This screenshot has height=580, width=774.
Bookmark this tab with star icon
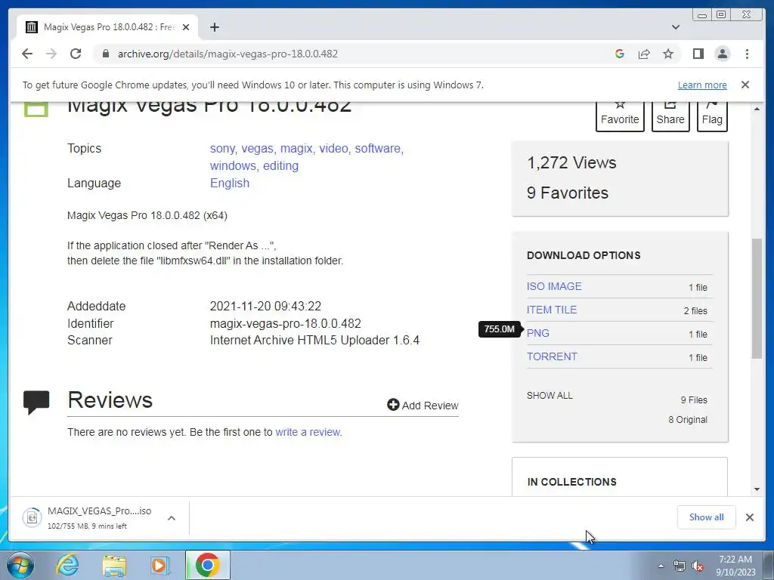[x=668, y=54]
